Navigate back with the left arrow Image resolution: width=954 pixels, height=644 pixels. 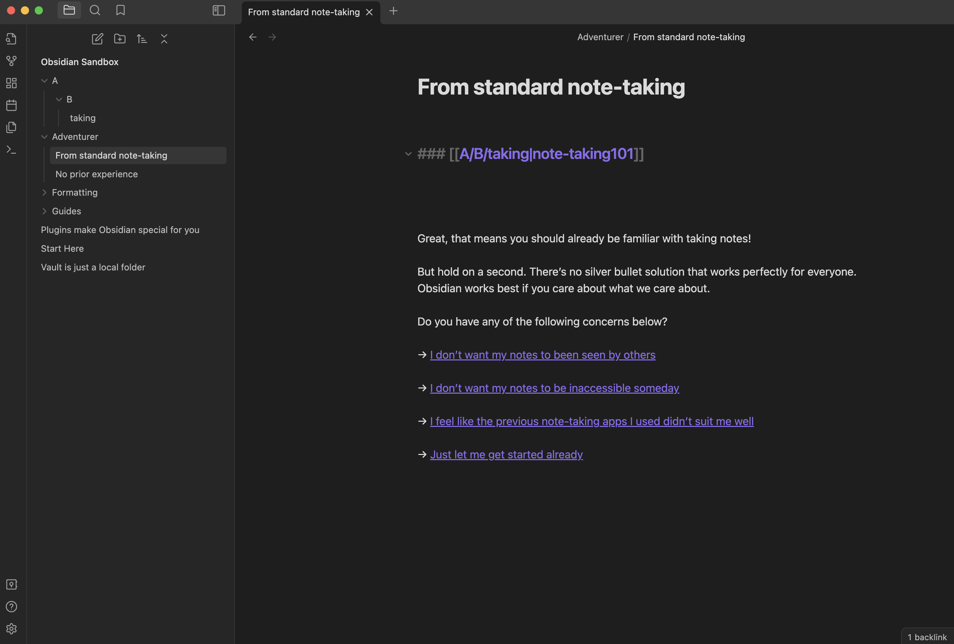[253, 37]
